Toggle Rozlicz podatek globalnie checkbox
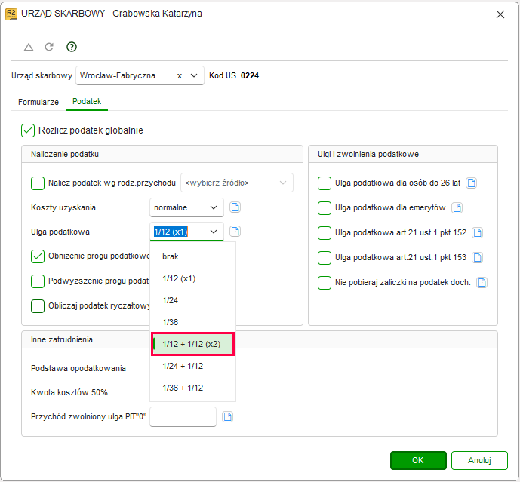 coord(28,130)
